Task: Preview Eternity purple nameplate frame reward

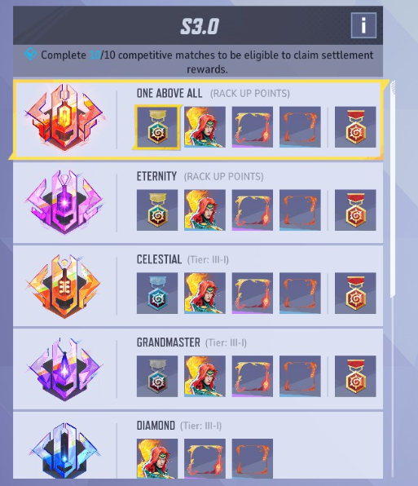Action: click(x=253, y=210)
